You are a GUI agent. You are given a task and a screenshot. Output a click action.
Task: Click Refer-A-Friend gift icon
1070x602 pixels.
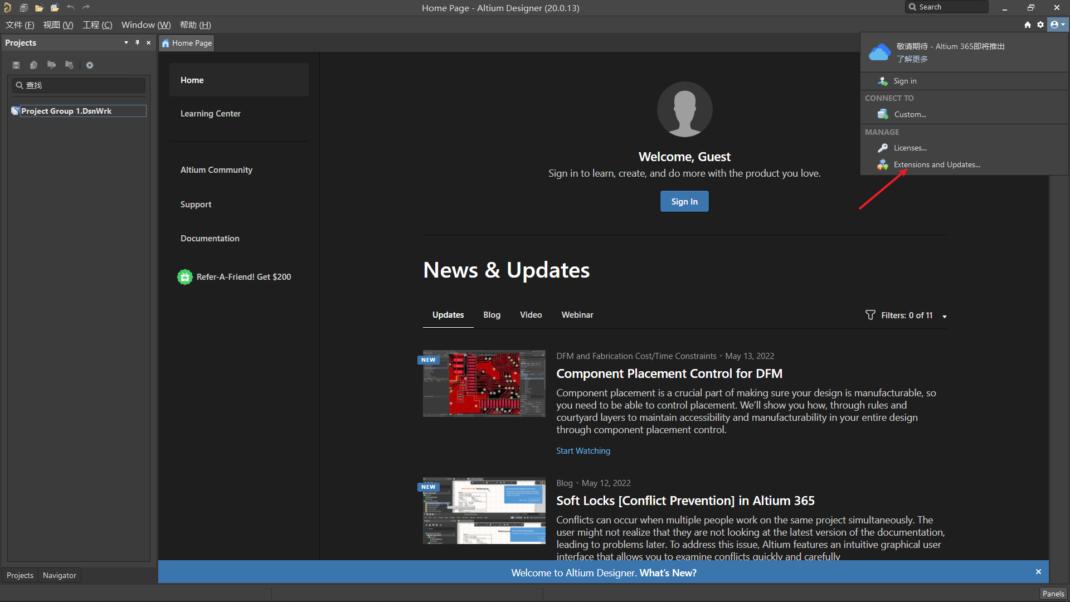click(184, 277)
